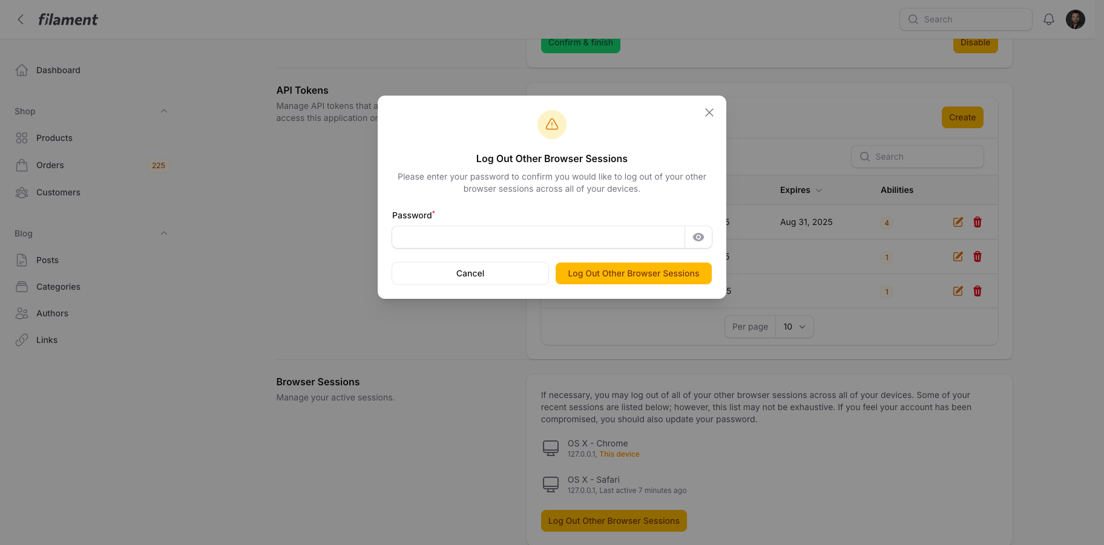The width and height of the screenshot is (1104, 545).
Task: Navigate to Categories in the sidebar
Action: click(58, 286)
